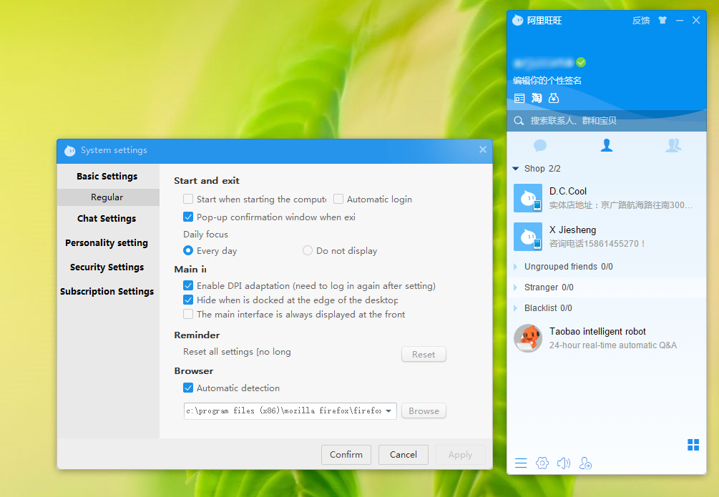Click the add friend icon

pyautogui.click(x=585, y=463)
